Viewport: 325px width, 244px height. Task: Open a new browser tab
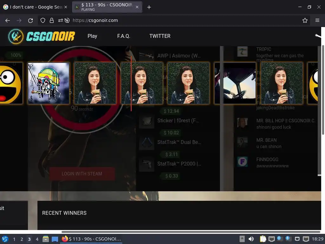149,7
